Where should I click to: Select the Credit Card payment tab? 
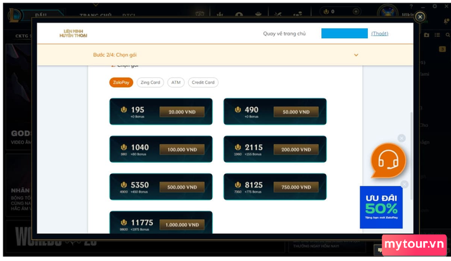pos(203,82)
